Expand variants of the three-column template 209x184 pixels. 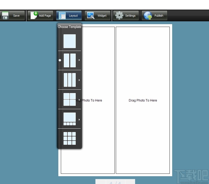click(79, 80)
